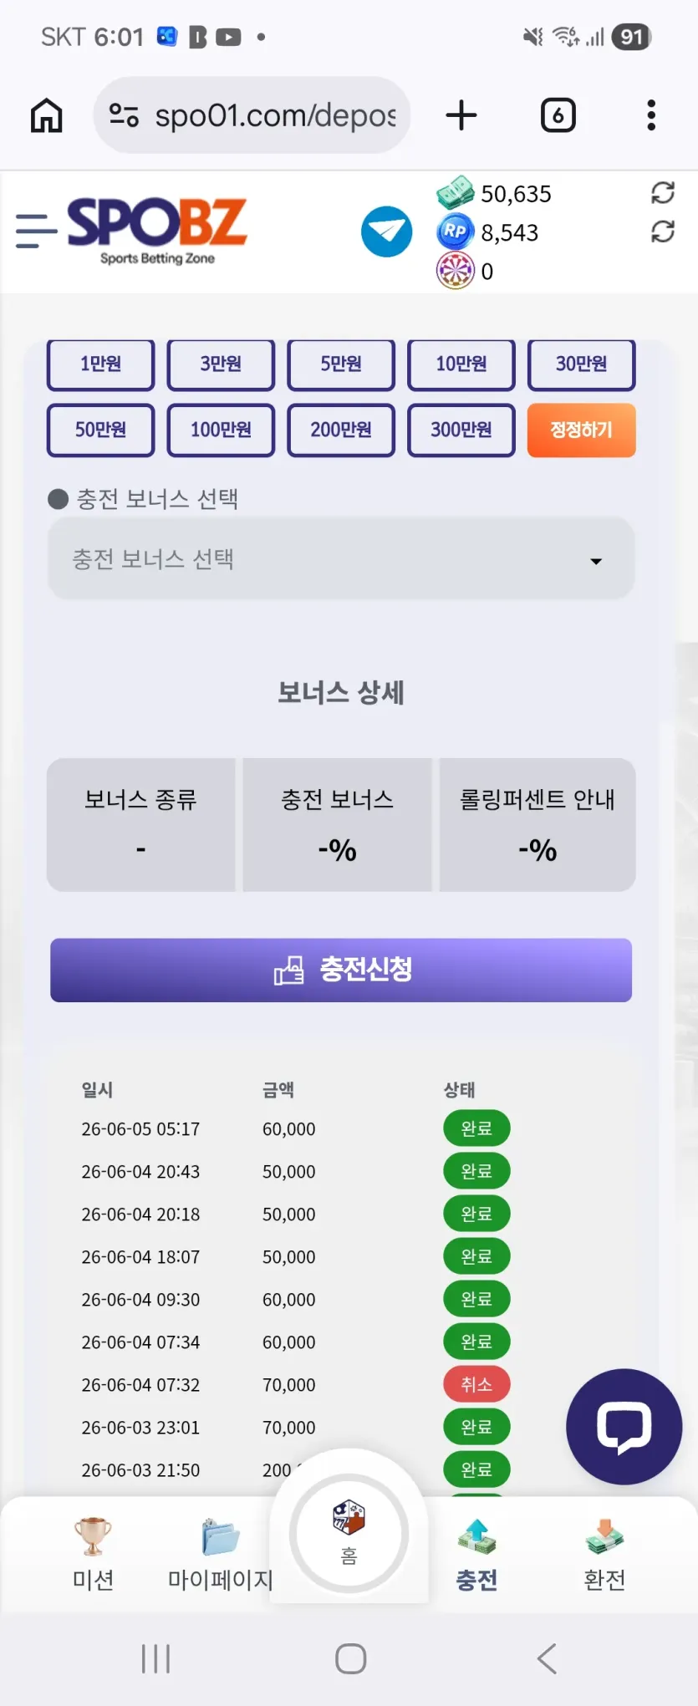
Task: Open the 마이페이지 tab
Action: click(221, 1554)
